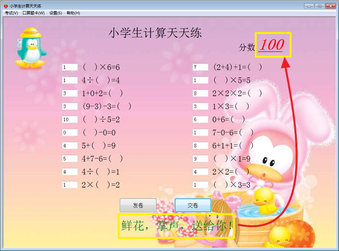
Task: Click the 发卷 button
Action: (x=138, y=205)
